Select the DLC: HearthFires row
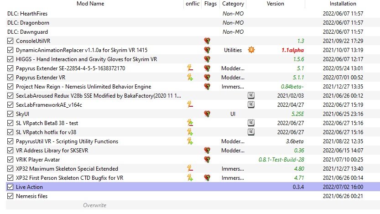The height and width of the screenshot is (214, 380). [193, 14]
